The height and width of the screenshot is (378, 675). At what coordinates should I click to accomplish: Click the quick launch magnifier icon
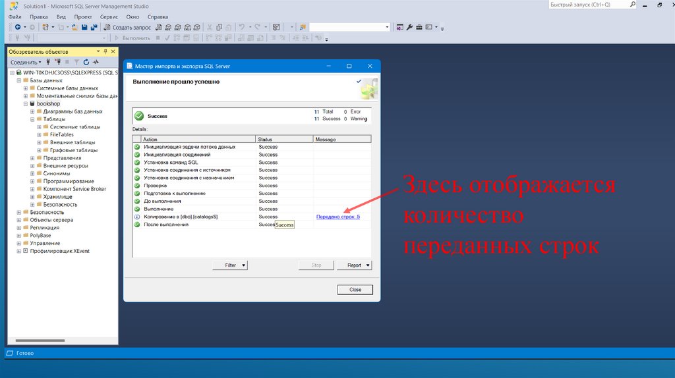(632, 5)
